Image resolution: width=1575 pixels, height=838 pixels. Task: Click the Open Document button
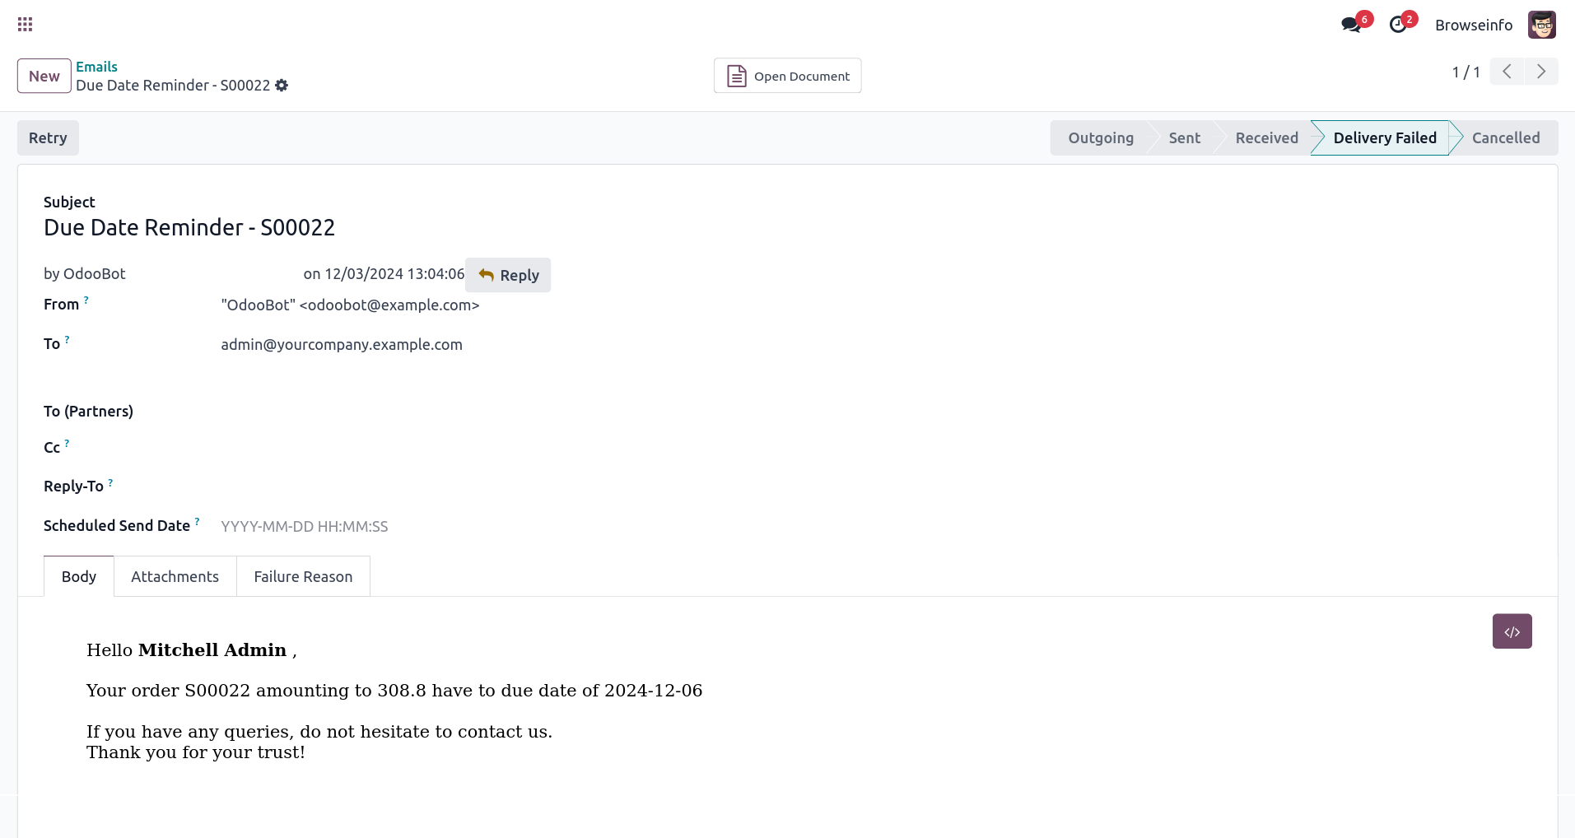click(x=787, y=76)
